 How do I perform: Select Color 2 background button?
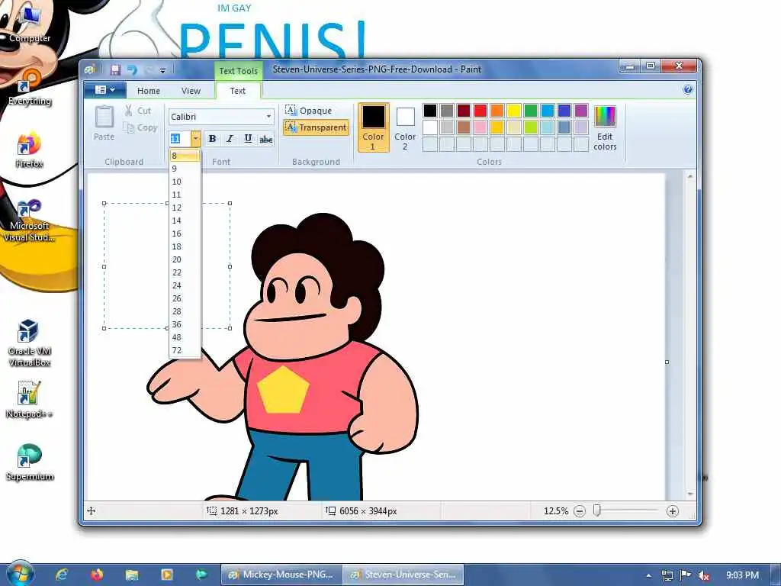point(405,127)
